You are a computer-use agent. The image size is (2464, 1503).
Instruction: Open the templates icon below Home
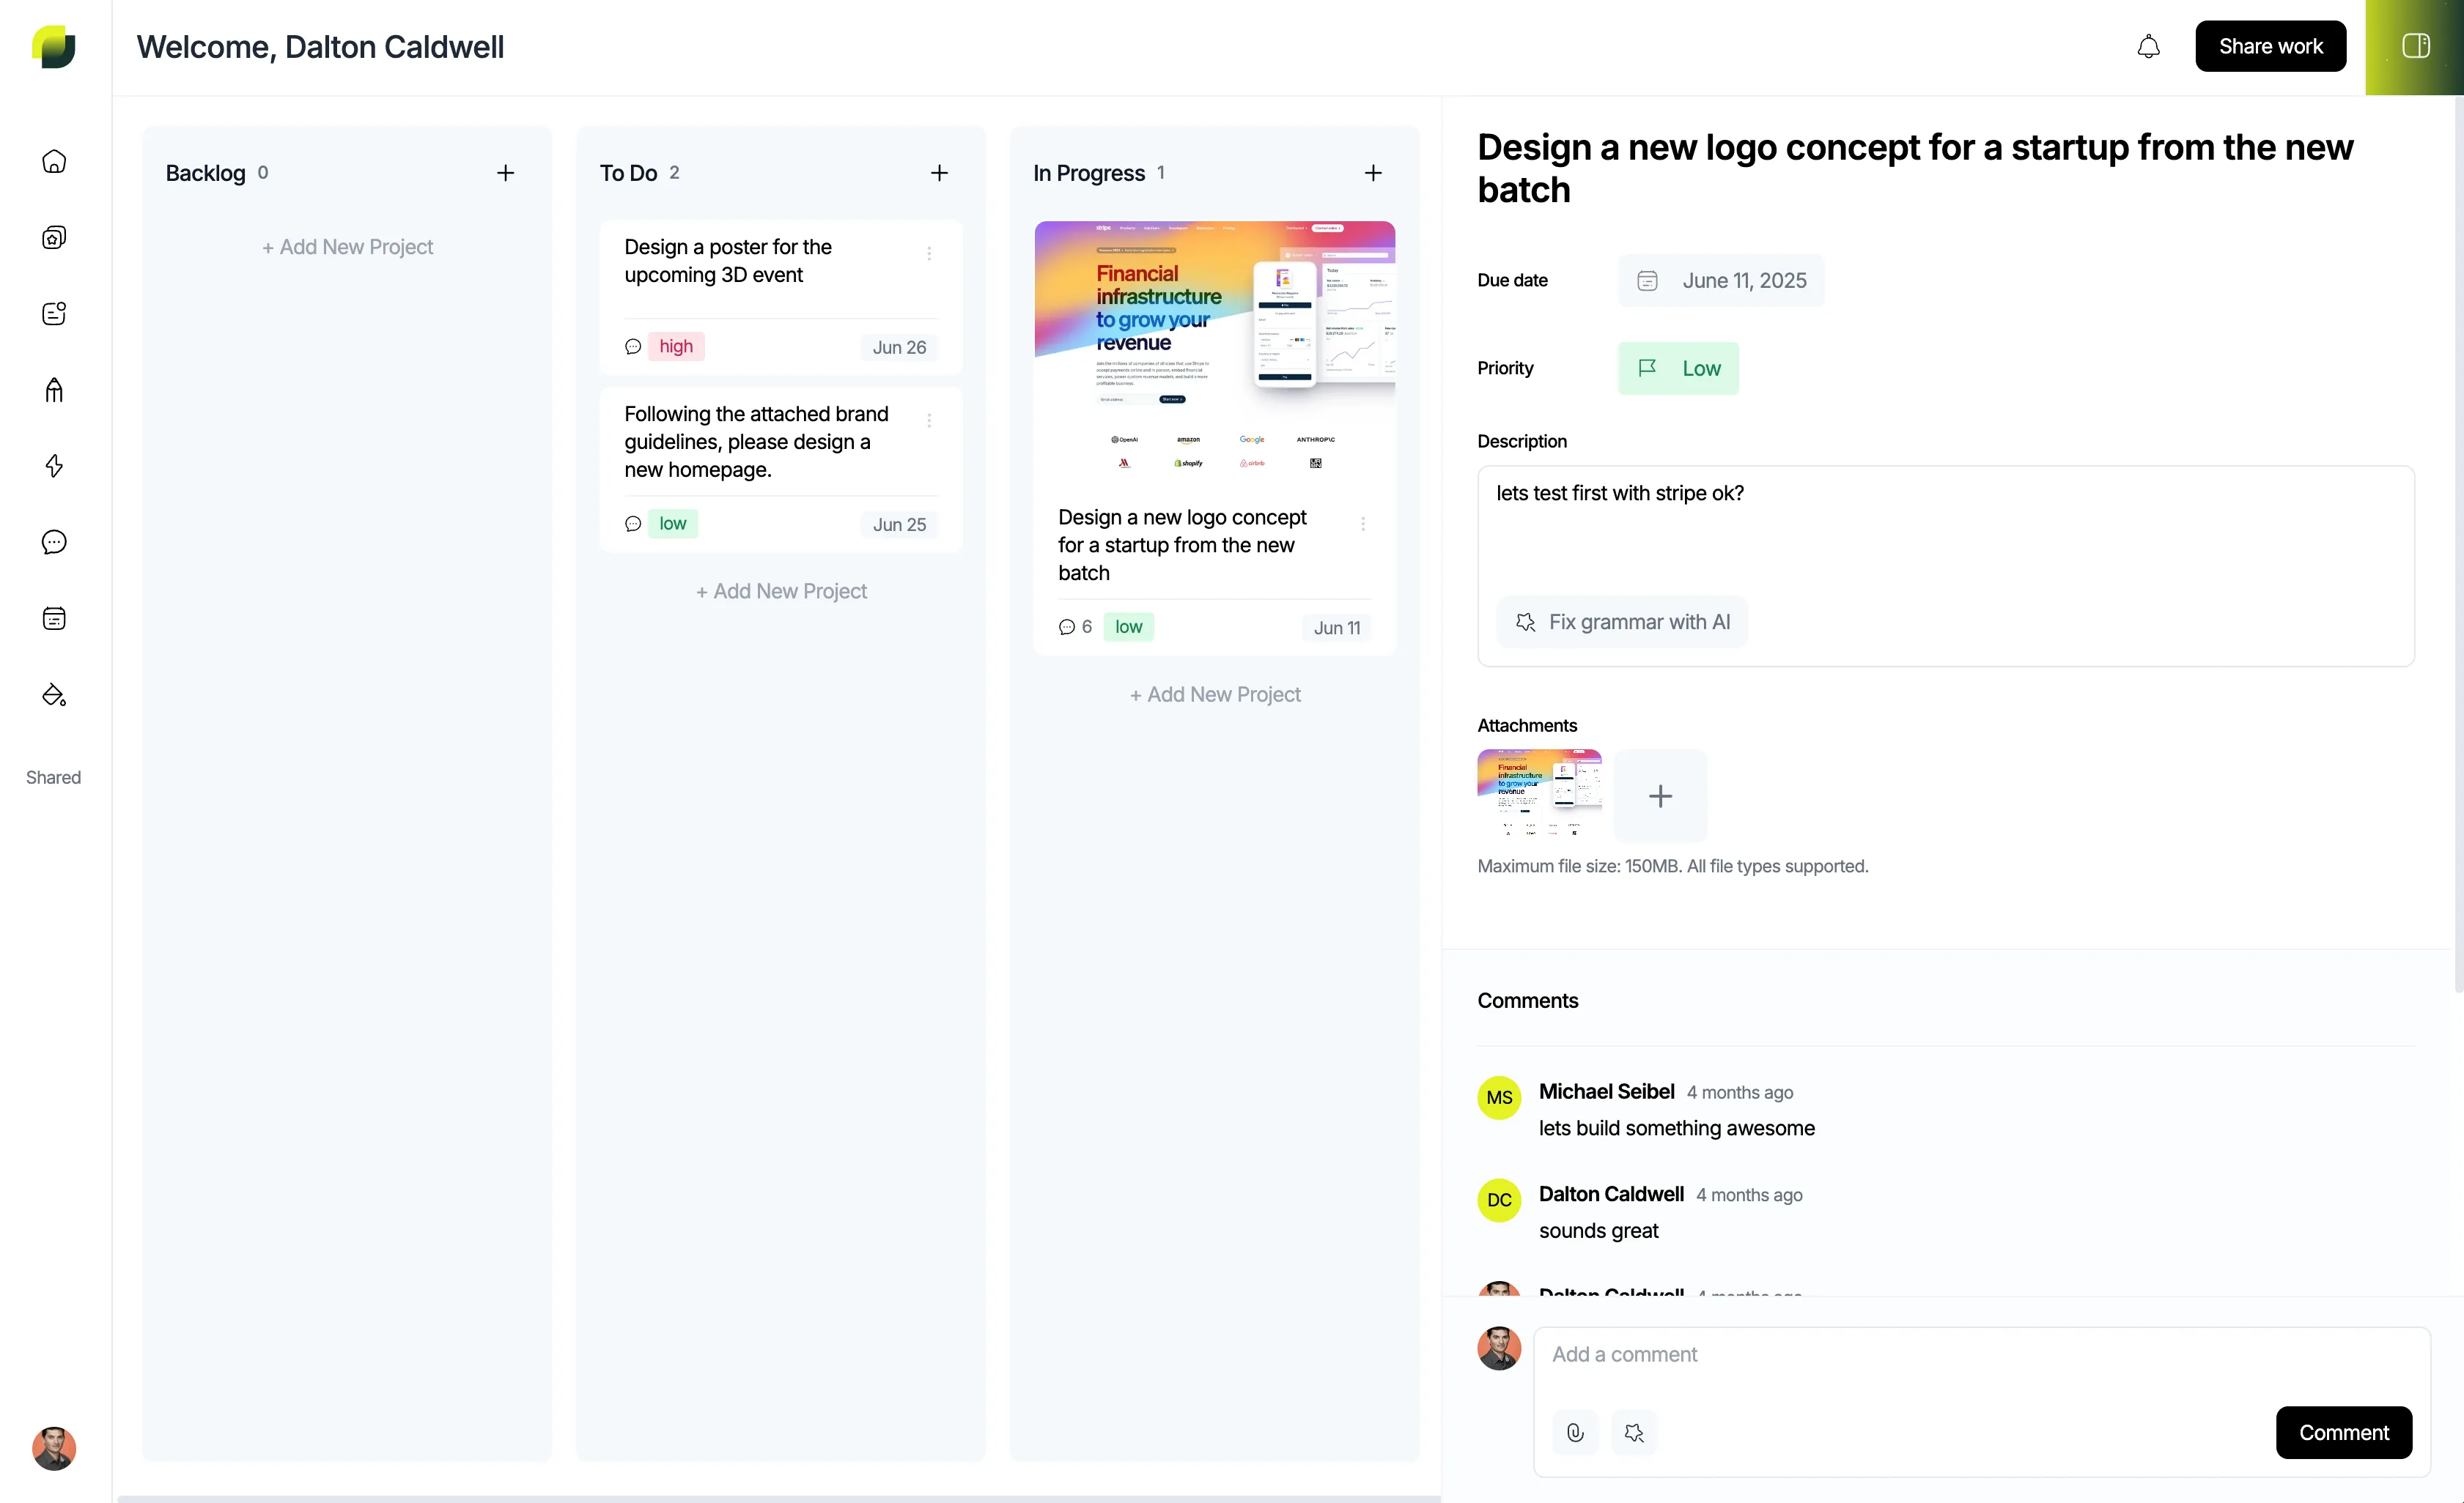pyautogui.click(x=54, y=237)
